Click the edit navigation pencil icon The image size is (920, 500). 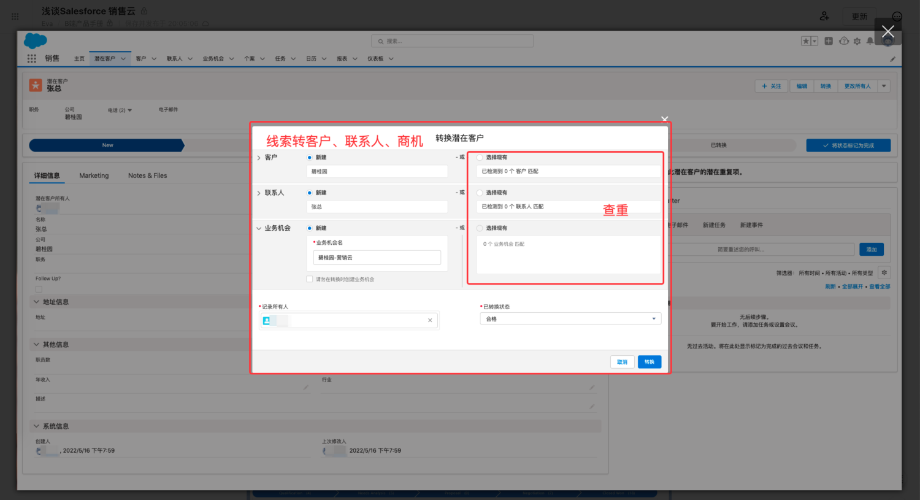[x=892, y=59]
